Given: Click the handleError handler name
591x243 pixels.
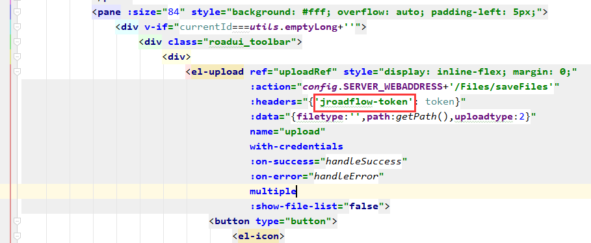Looking at the screenshot, I should click(346, 176).
